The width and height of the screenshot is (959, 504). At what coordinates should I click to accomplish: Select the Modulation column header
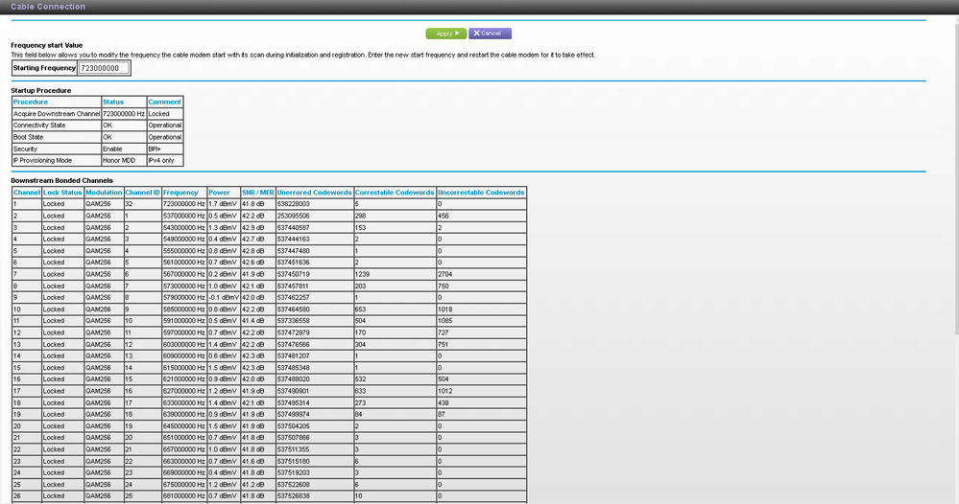pos(104,193)
